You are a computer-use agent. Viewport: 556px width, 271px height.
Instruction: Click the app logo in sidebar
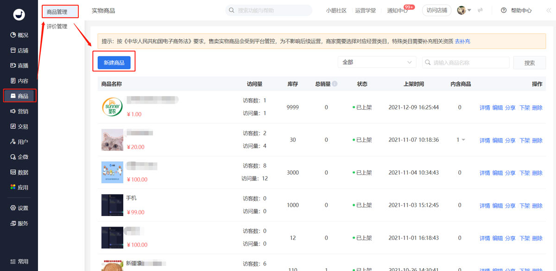19,15
